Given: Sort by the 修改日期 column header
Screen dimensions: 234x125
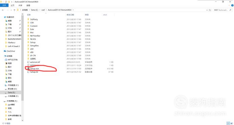Looking at the screenshot, I should click(x=70, y=15).
